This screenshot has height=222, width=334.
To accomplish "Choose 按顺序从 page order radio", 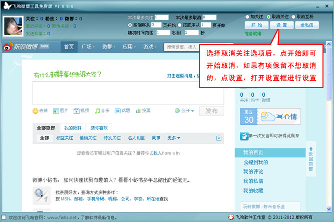I will tap(180, 25).
